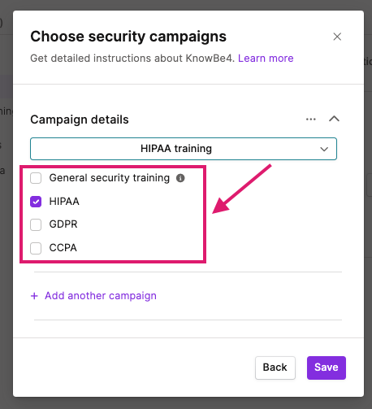Viewport: 372px width, 409px height.
Task: Uncheck the HIPAA checkbox
Action: click(36, 202)
